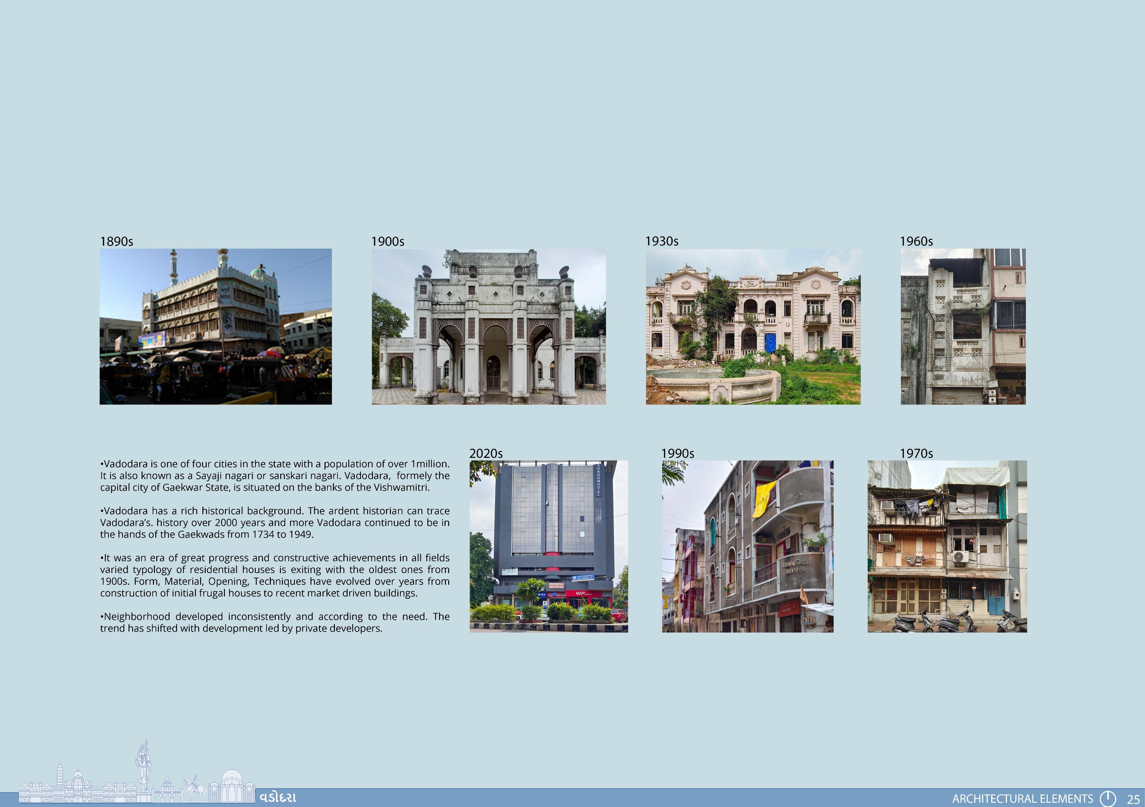Click the Gujarati city name text in footer
The width and height of the screenshot is (1145, 807).
(278, 797)
